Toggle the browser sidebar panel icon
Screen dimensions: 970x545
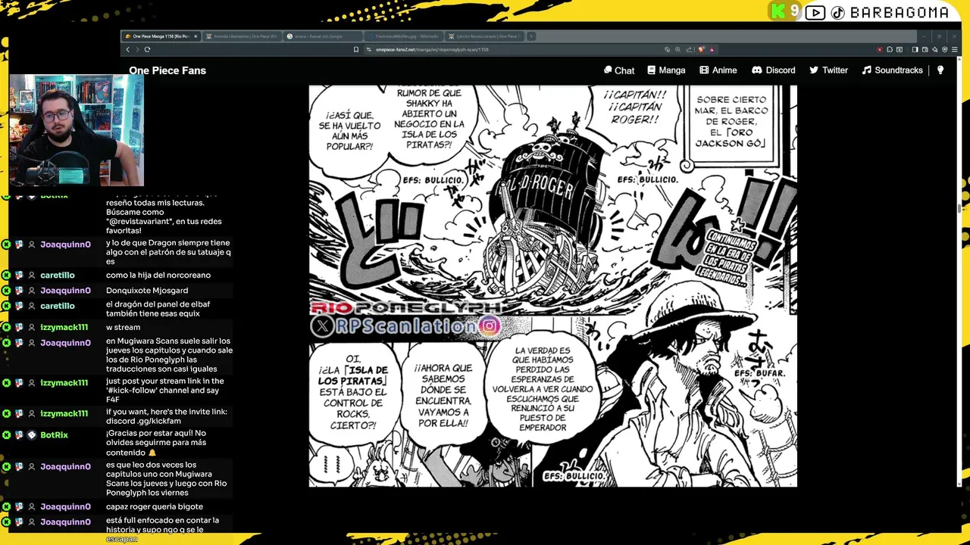(x=915, y=49)
